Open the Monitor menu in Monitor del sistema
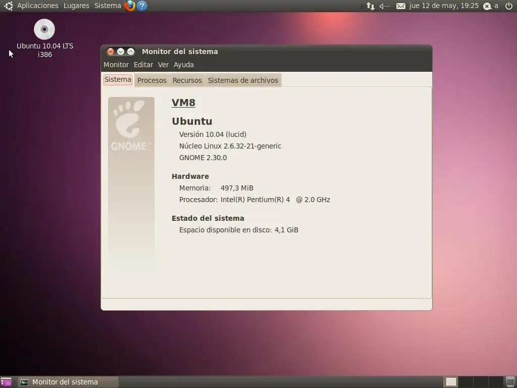The image size is (517, 388). coord(116,65)
